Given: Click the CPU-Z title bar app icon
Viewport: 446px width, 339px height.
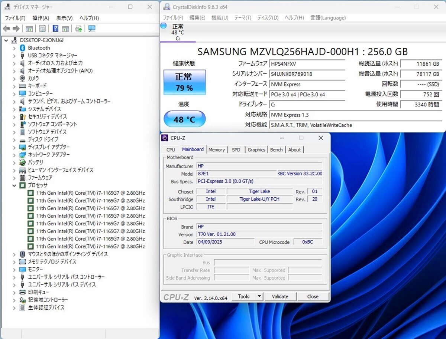Looking at the screenshot, I should coord(165,138).
